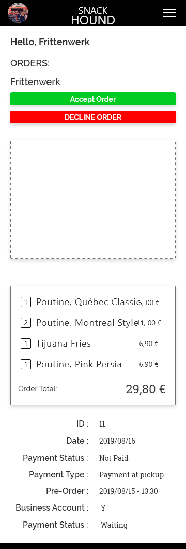Select quantity box for Tijuana Fries
The width and height of the screenshot is (186, 549).
click(x=26, y=344)
